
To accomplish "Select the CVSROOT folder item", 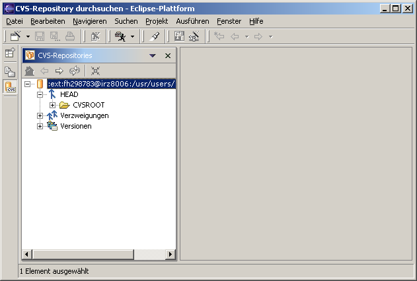I will click(x=89, y=105).
